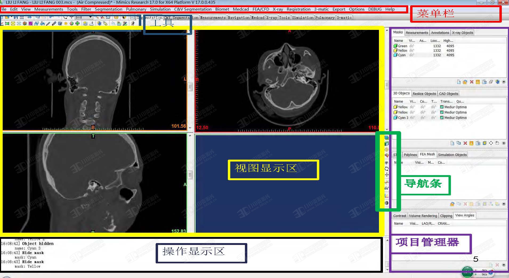Sort masks by the Name column header

398,41
